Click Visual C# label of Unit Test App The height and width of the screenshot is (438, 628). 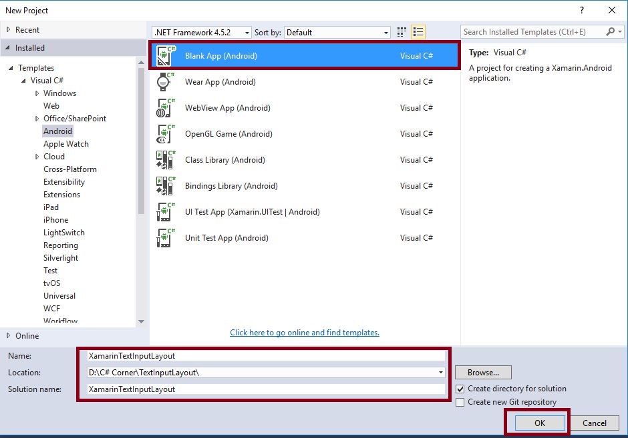click(x=416, y=238)
